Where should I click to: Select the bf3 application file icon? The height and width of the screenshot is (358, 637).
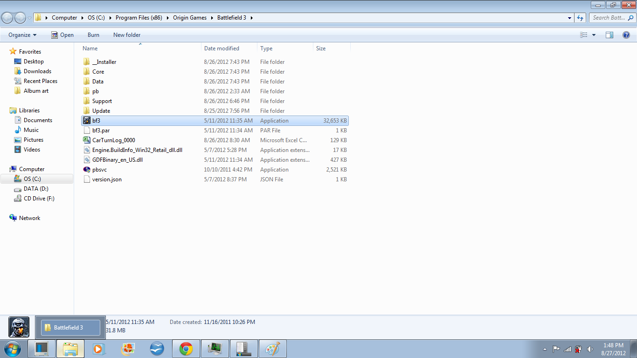[86, 121]
